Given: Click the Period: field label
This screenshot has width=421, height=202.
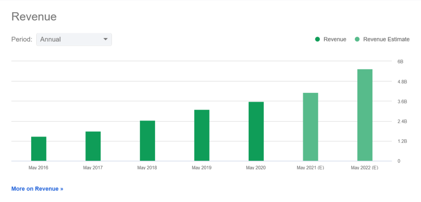Looking at the screenshot, I should 22,39.
